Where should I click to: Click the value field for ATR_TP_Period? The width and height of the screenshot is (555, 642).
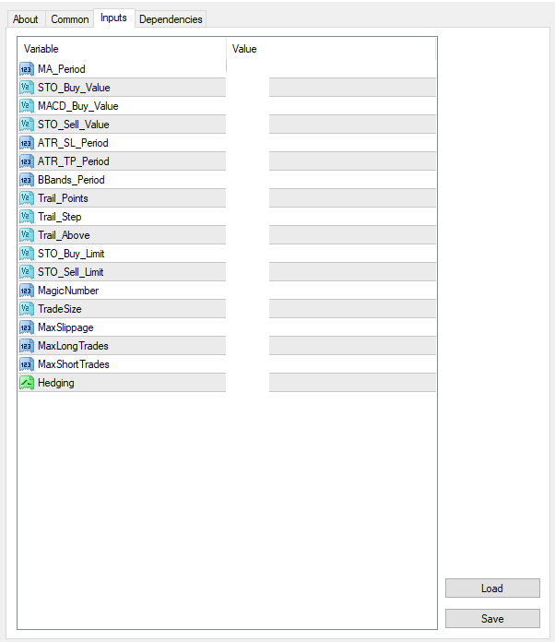point(332,161)
